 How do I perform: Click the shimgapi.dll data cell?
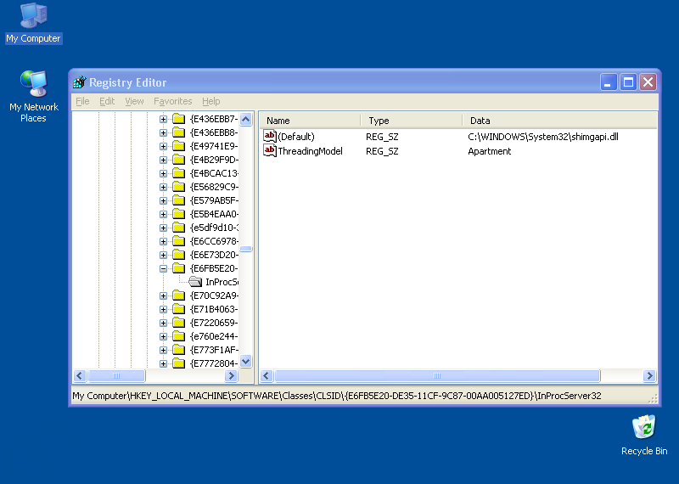coord(543,137)
